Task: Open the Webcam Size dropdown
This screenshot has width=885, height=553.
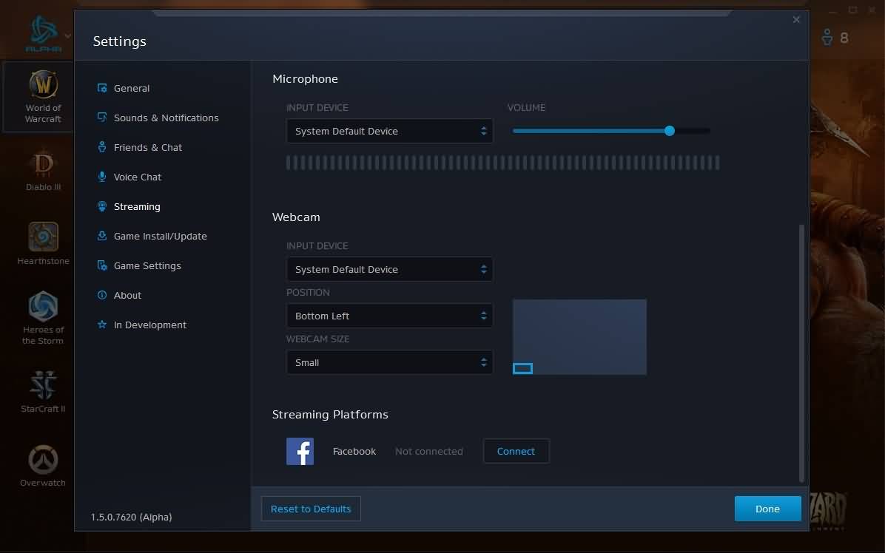Action: [389, 363]
